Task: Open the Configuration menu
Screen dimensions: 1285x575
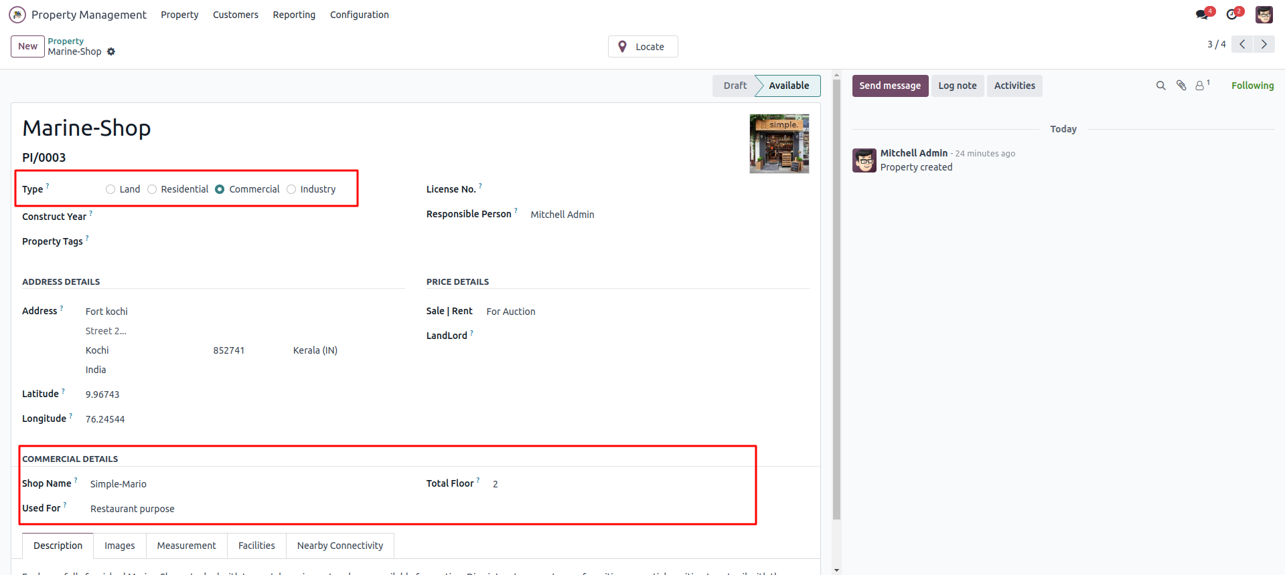Action: click(360, 15)
